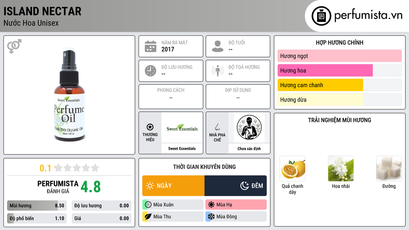Click the Hợp hương chính heading

tap(340, 42)
